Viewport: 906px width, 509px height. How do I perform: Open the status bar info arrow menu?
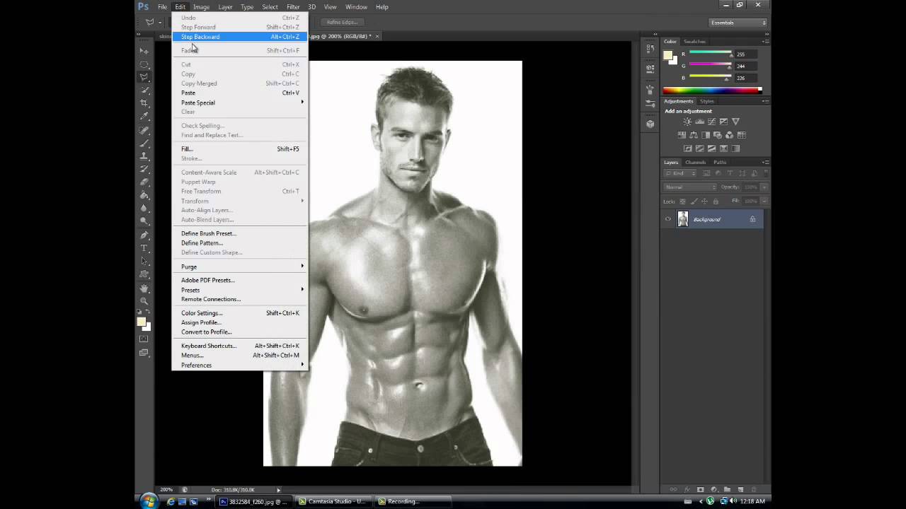pyautogui.click(x=278, y=490)
